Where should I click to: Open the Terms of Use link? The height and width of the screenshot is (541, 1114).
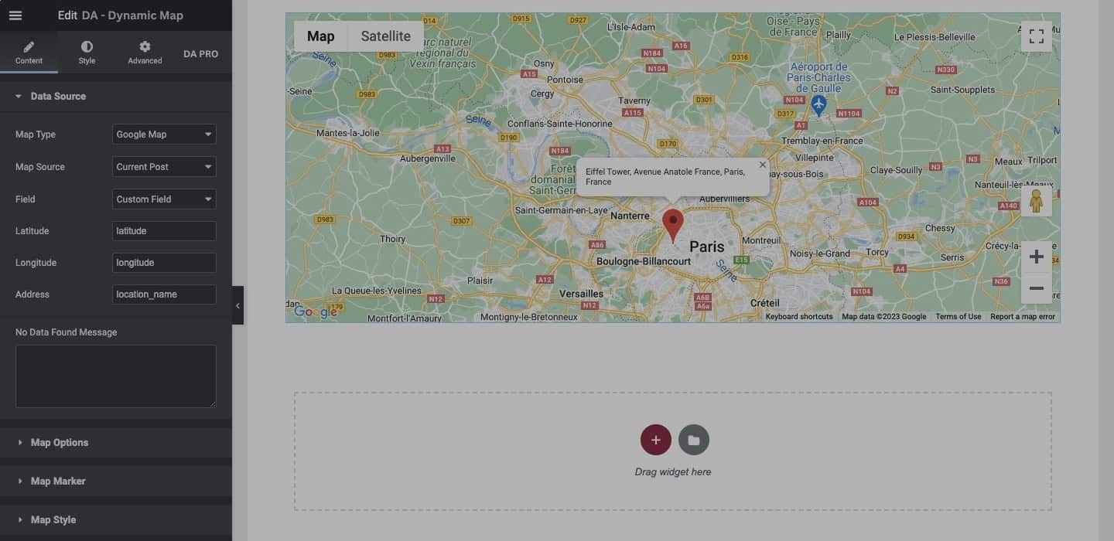click(x=958, y=317)
